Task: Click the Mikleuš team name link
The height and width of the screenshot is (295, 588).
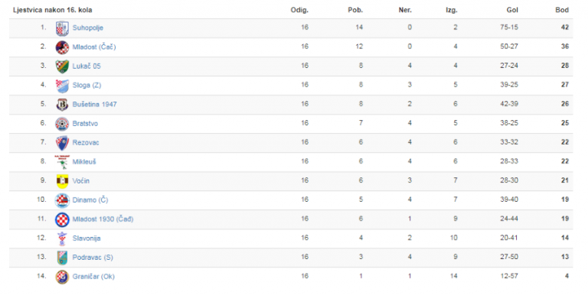Action: click(84, 162)
